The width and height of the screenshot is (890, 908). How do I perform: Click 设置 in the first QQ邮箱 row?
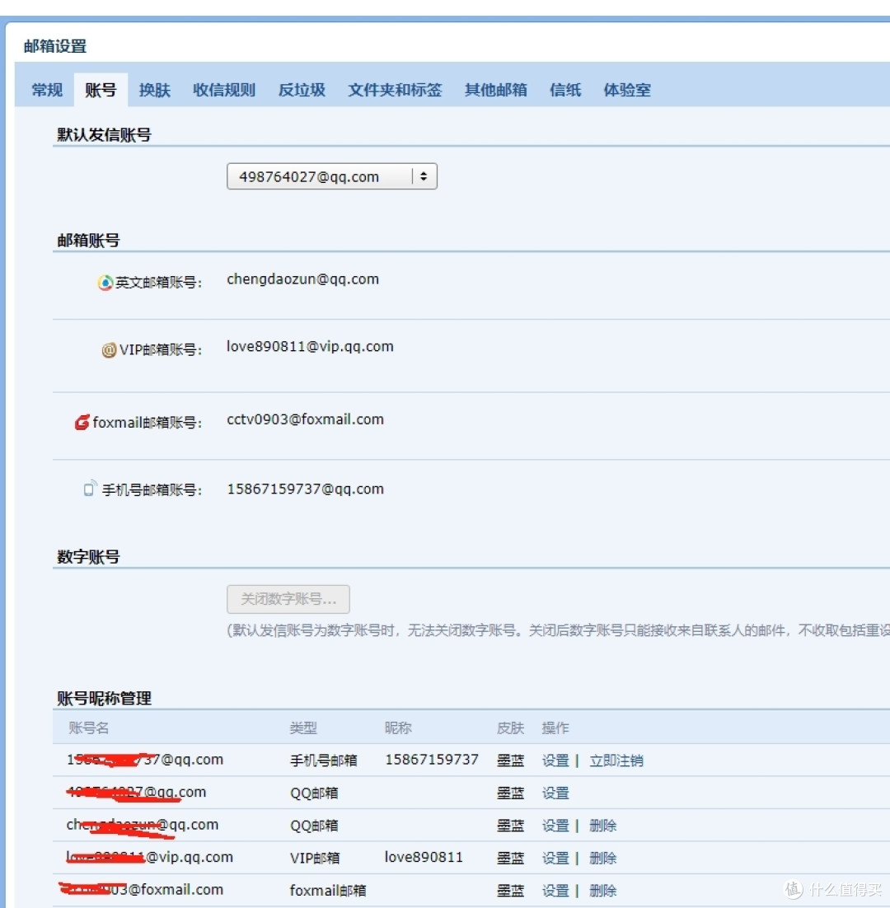click(555, 793)
